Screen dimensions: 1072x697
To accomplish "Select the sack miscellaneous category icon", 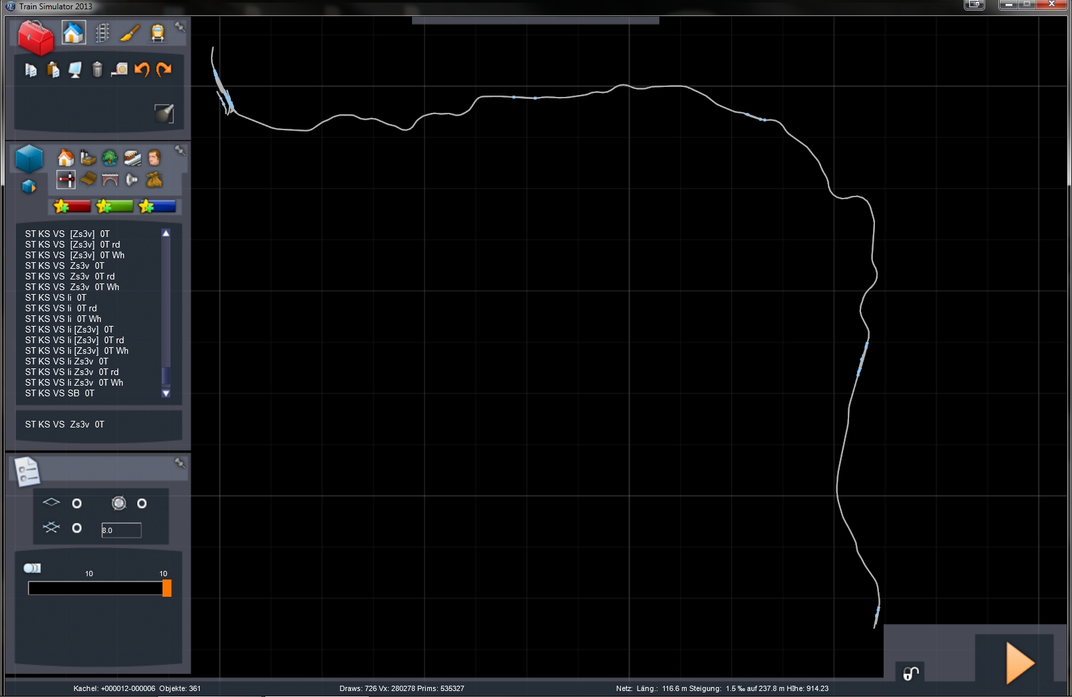I will click(x=155, y=179).
